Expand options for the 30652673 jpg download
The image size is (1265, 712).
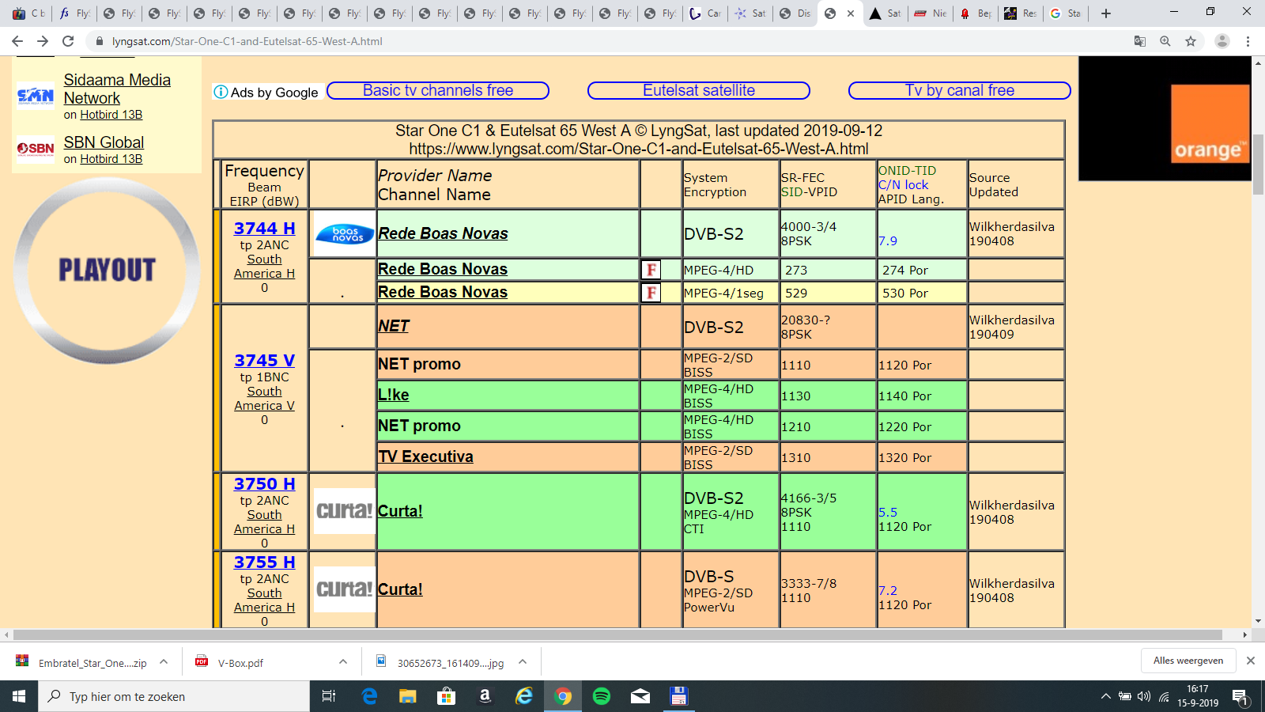pos(523,661)
